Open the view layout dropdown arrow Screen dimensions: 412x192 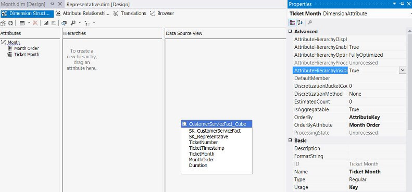click(x=29, y=23)
